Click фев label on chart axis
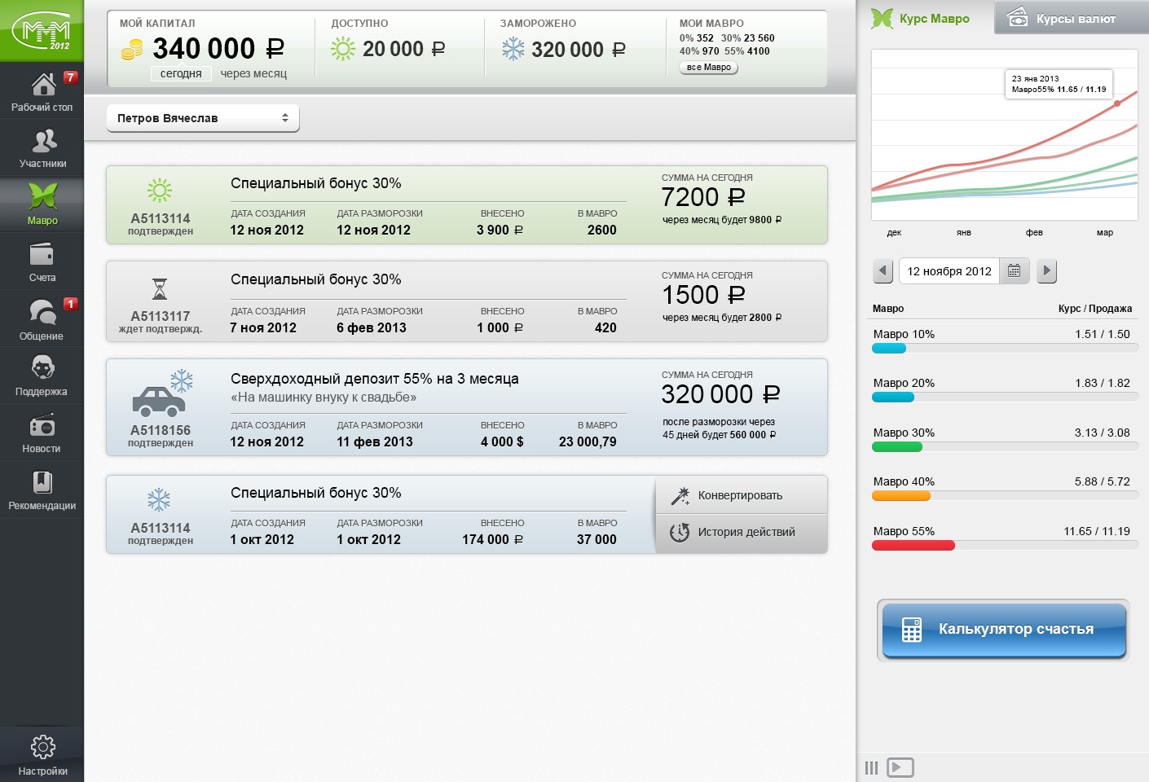1149x782 pixels. (x=1034, y=232)
